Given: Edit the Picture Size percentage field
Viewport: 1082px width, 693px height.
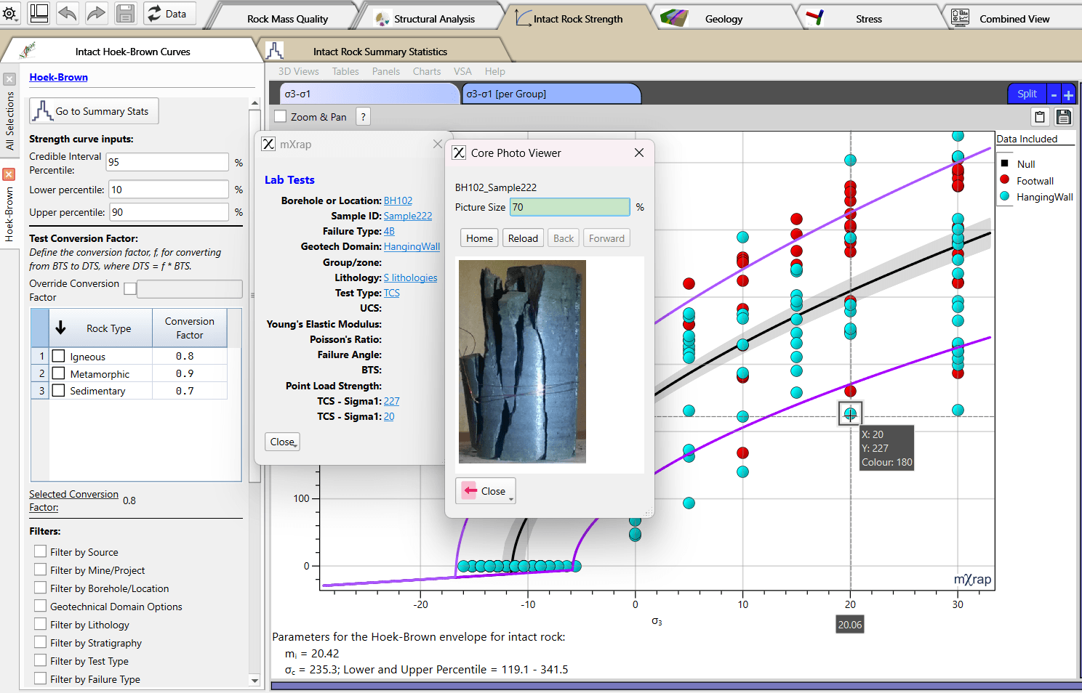Looking at the screenshot, I should click(569, 207).
